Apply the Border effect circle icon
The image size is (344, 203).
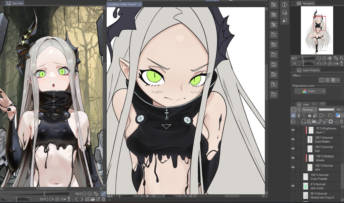click(x=322, y=80)
